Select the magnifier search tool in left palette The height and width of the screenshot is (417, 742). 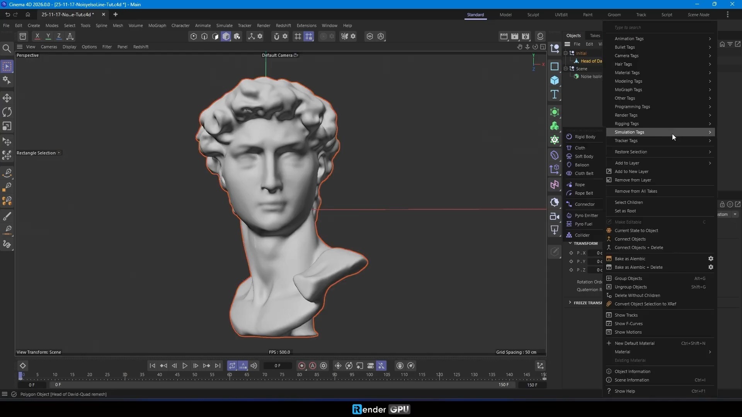[x=7, y=48]
